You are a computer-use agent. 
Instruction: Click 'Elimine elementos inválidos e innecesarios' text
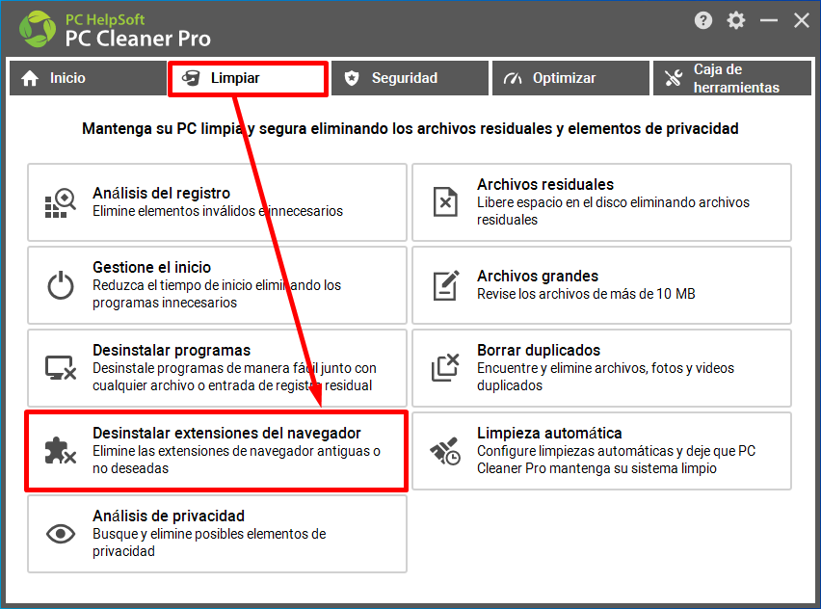[x=218, y=211]
